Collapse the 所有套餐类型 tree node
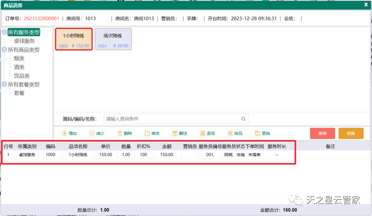 4,84
